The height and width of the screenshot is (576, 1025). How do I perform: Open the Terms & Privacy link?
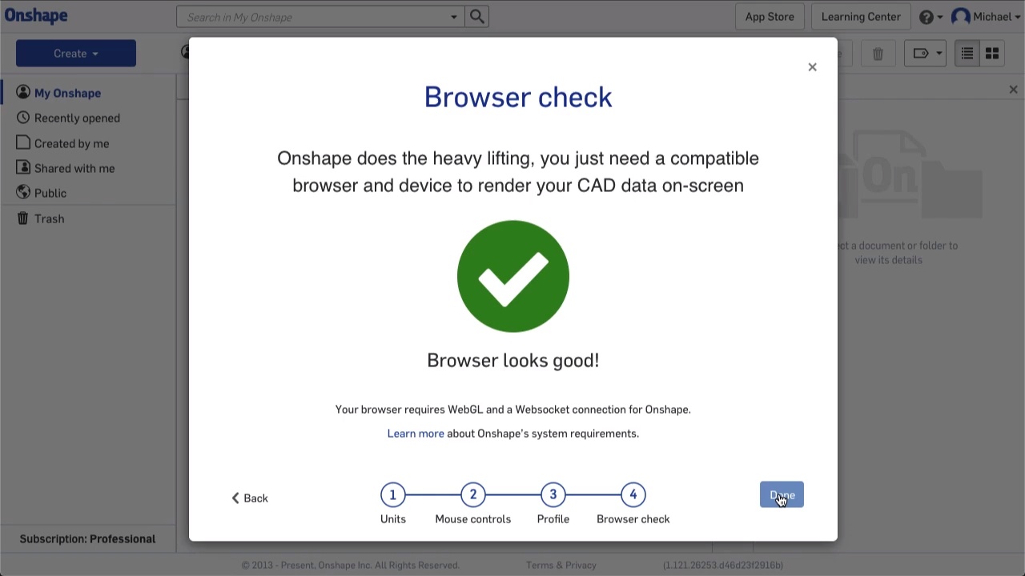tap(561, 565)
